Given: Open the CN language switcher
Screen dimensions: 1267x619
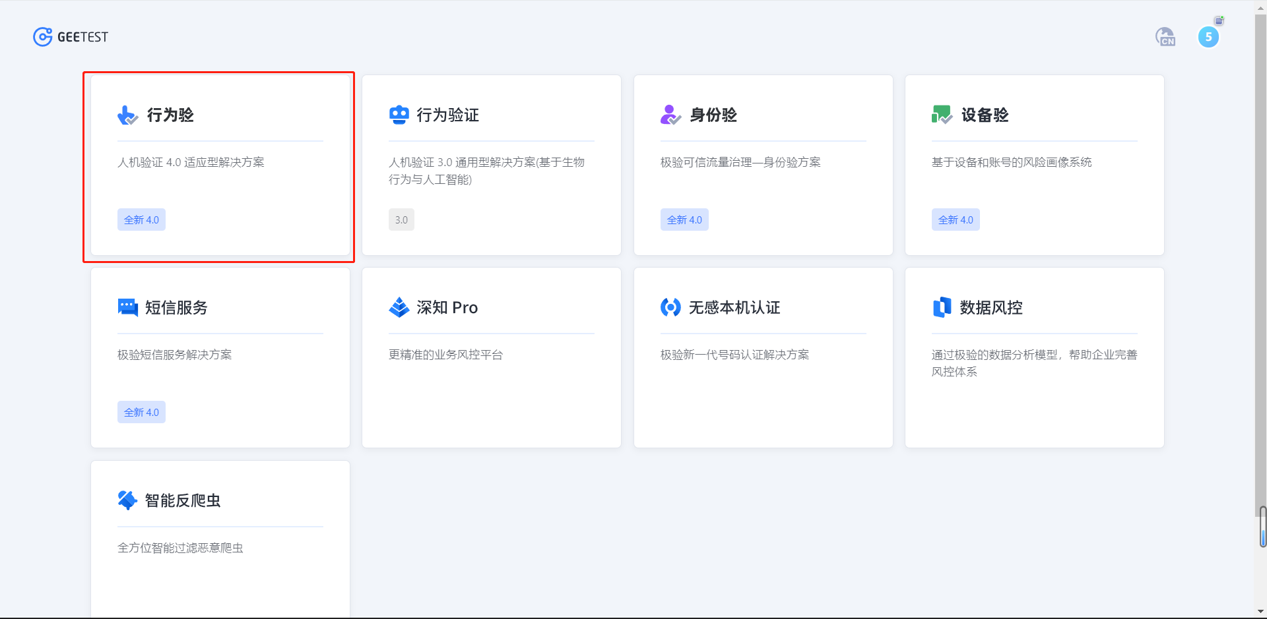Looking at the screenshot, I should [x=1165, y=37].
